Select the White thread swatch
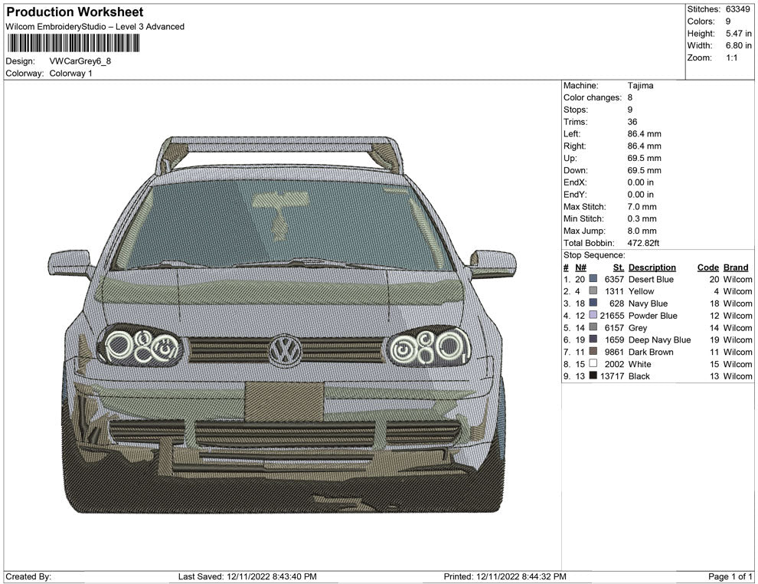The height and width of the screenshot is (584, 758). [593, 364]
